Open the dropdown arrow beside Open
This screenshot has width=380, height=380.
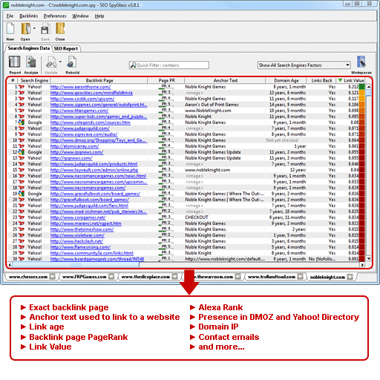pyautogui.click(x=34, y=28)
